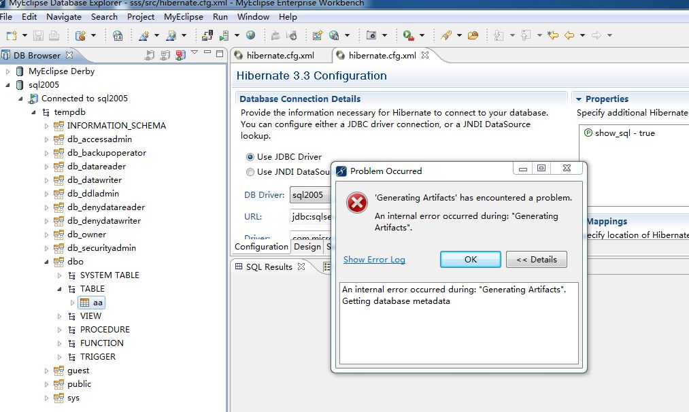This screenshot has width=689, height=412.
Task: Select the SQL Results tab
Action: (269, 267)
